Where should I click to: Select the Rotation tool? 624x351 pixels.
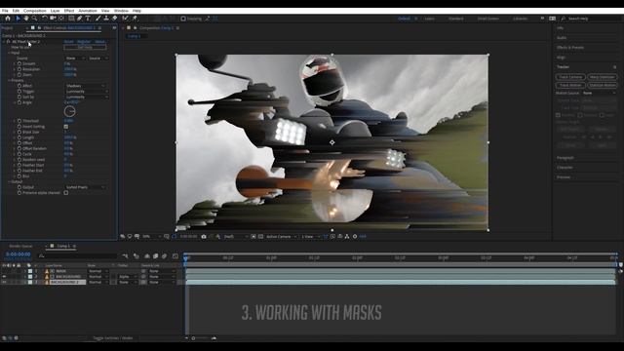44,19
